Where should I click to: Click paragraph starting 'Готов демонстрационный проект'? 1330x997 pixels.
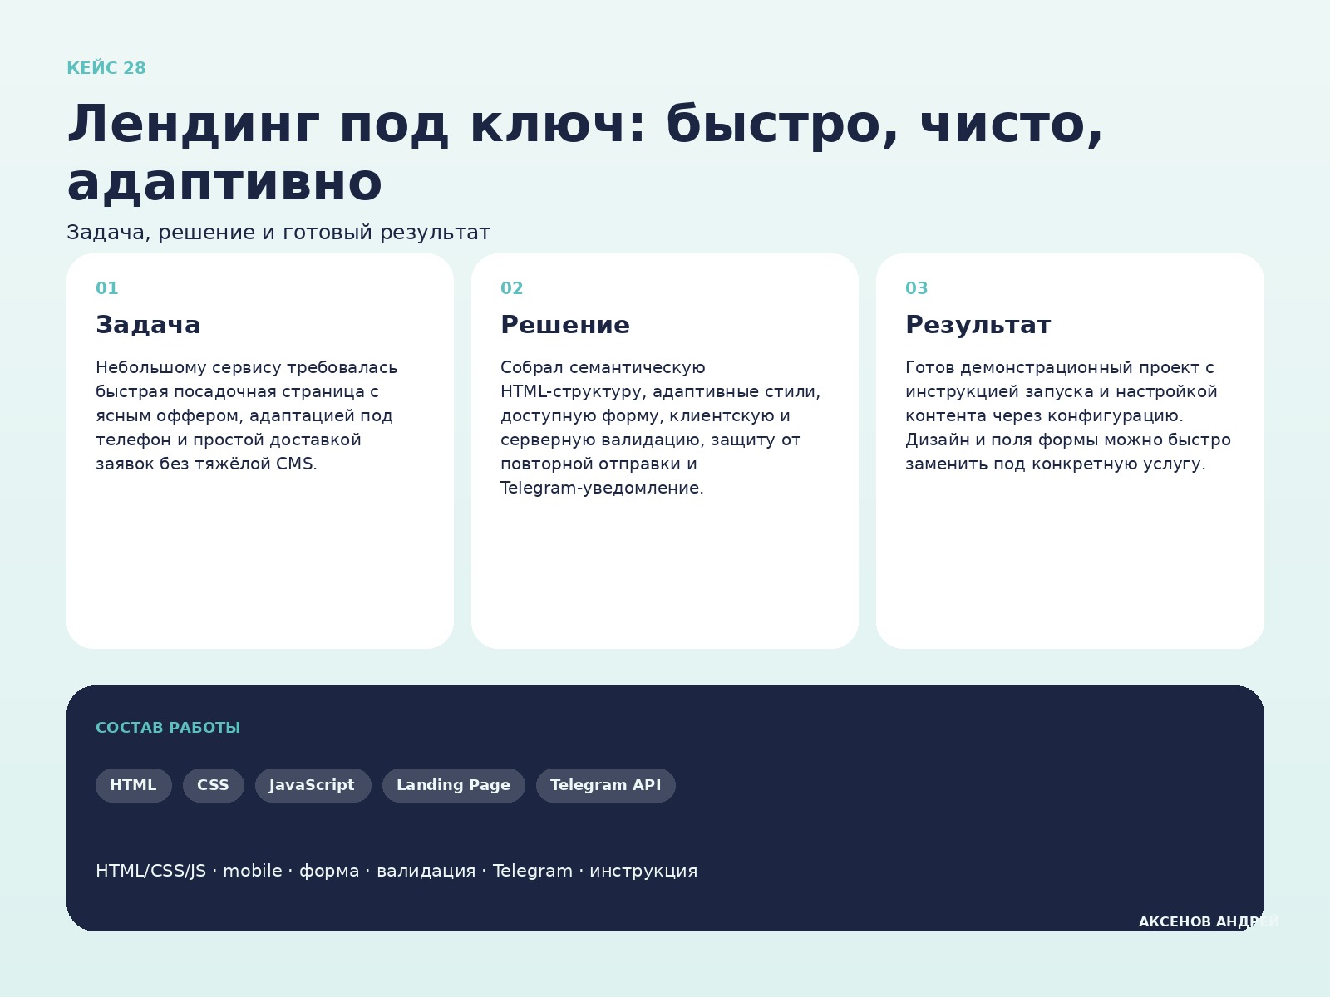1068,415
